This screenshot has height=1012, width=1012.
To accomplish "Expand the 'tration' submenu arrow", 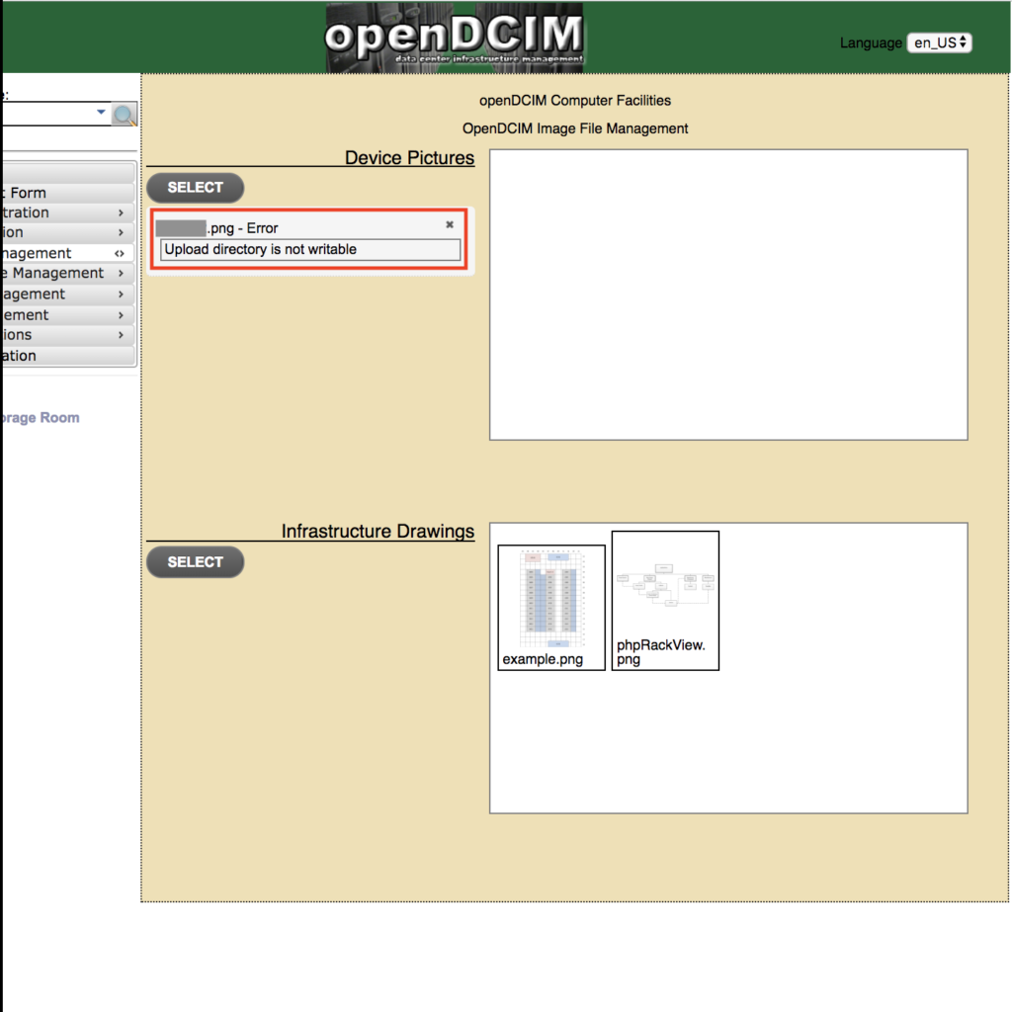I will point(121,212).
